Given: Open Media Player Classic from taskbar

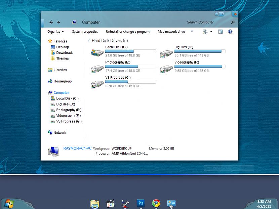Looking at the screenshot, I should 110,204.
